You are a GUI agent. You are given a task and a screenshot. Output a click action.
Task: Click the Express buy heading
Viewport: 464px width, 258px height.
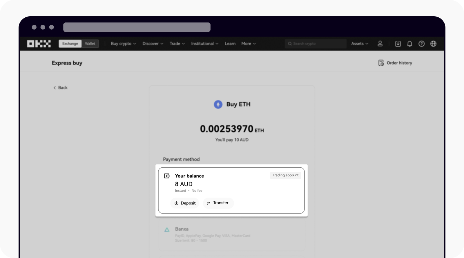click(67, 63)
